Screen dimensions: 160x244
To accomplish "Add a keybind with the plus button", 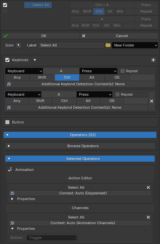I will [x=153, y=60].
